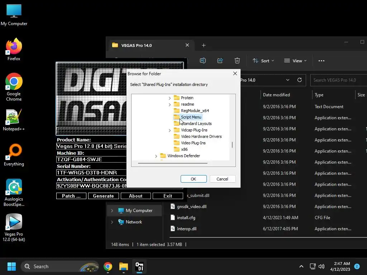The width and height of the screenshot is (367, 275).
Task: Click the Serial Number field
Action: coord(91,173)
